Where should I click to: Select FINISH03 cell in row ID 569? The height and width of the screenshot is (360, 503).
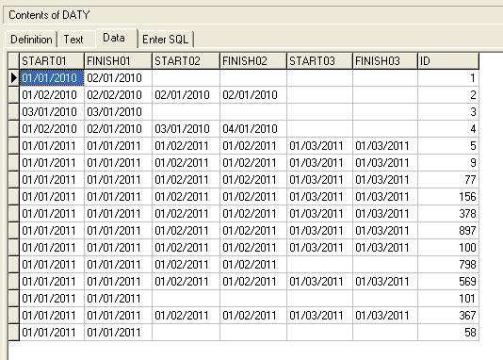[385, 282]
